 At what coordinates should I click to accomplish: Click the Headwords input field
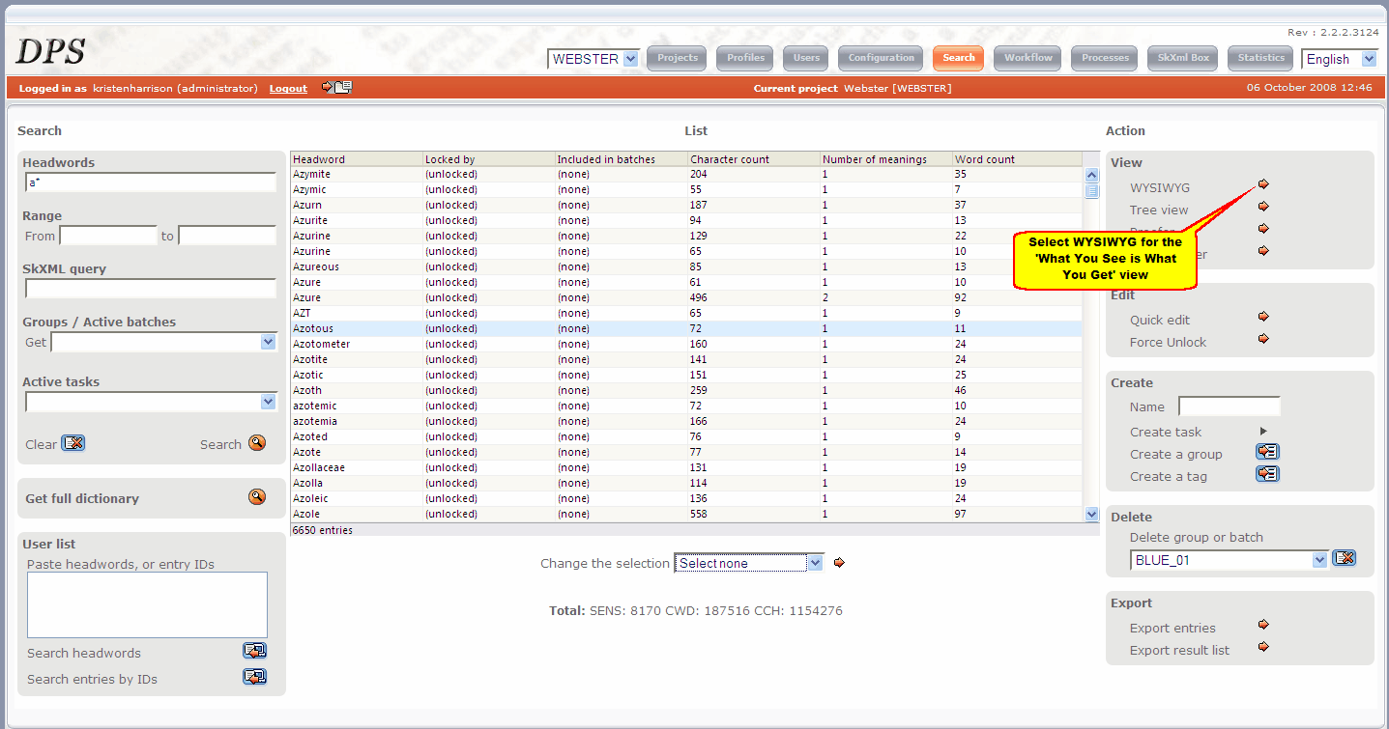[151, 182]
